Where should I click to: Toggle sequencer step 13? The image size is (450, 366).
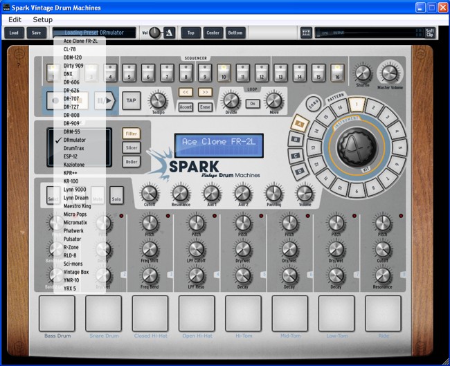pyautogui.click(x=280, y=73)
